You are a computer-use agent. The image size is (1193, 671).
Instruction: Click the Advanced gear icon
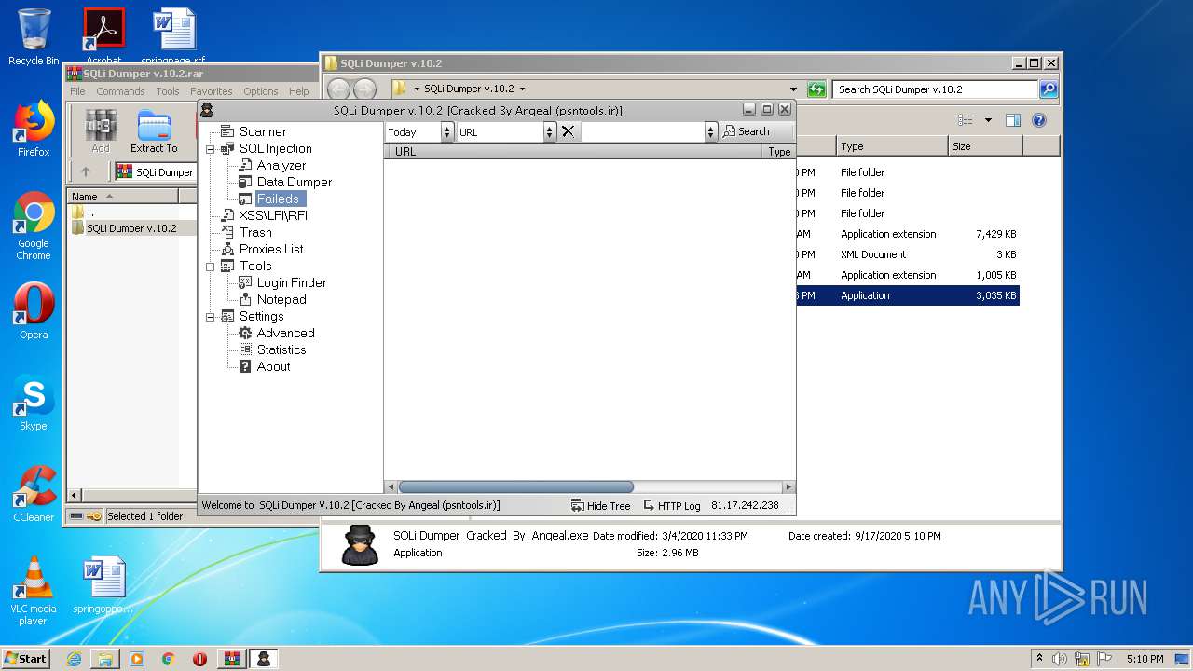click(x=245, y=333)
